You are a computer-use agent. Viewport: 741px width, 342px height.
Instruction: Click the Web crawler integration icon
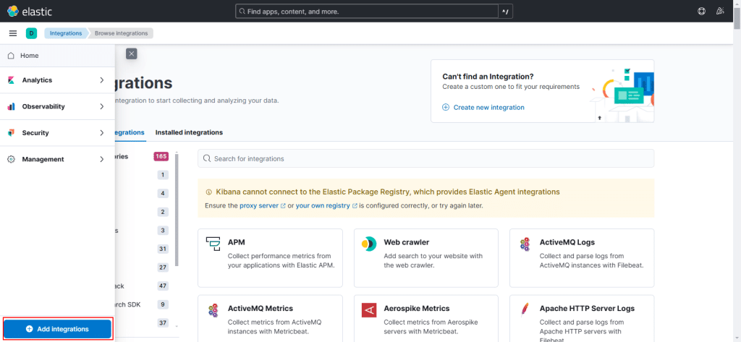coord(369,244)
